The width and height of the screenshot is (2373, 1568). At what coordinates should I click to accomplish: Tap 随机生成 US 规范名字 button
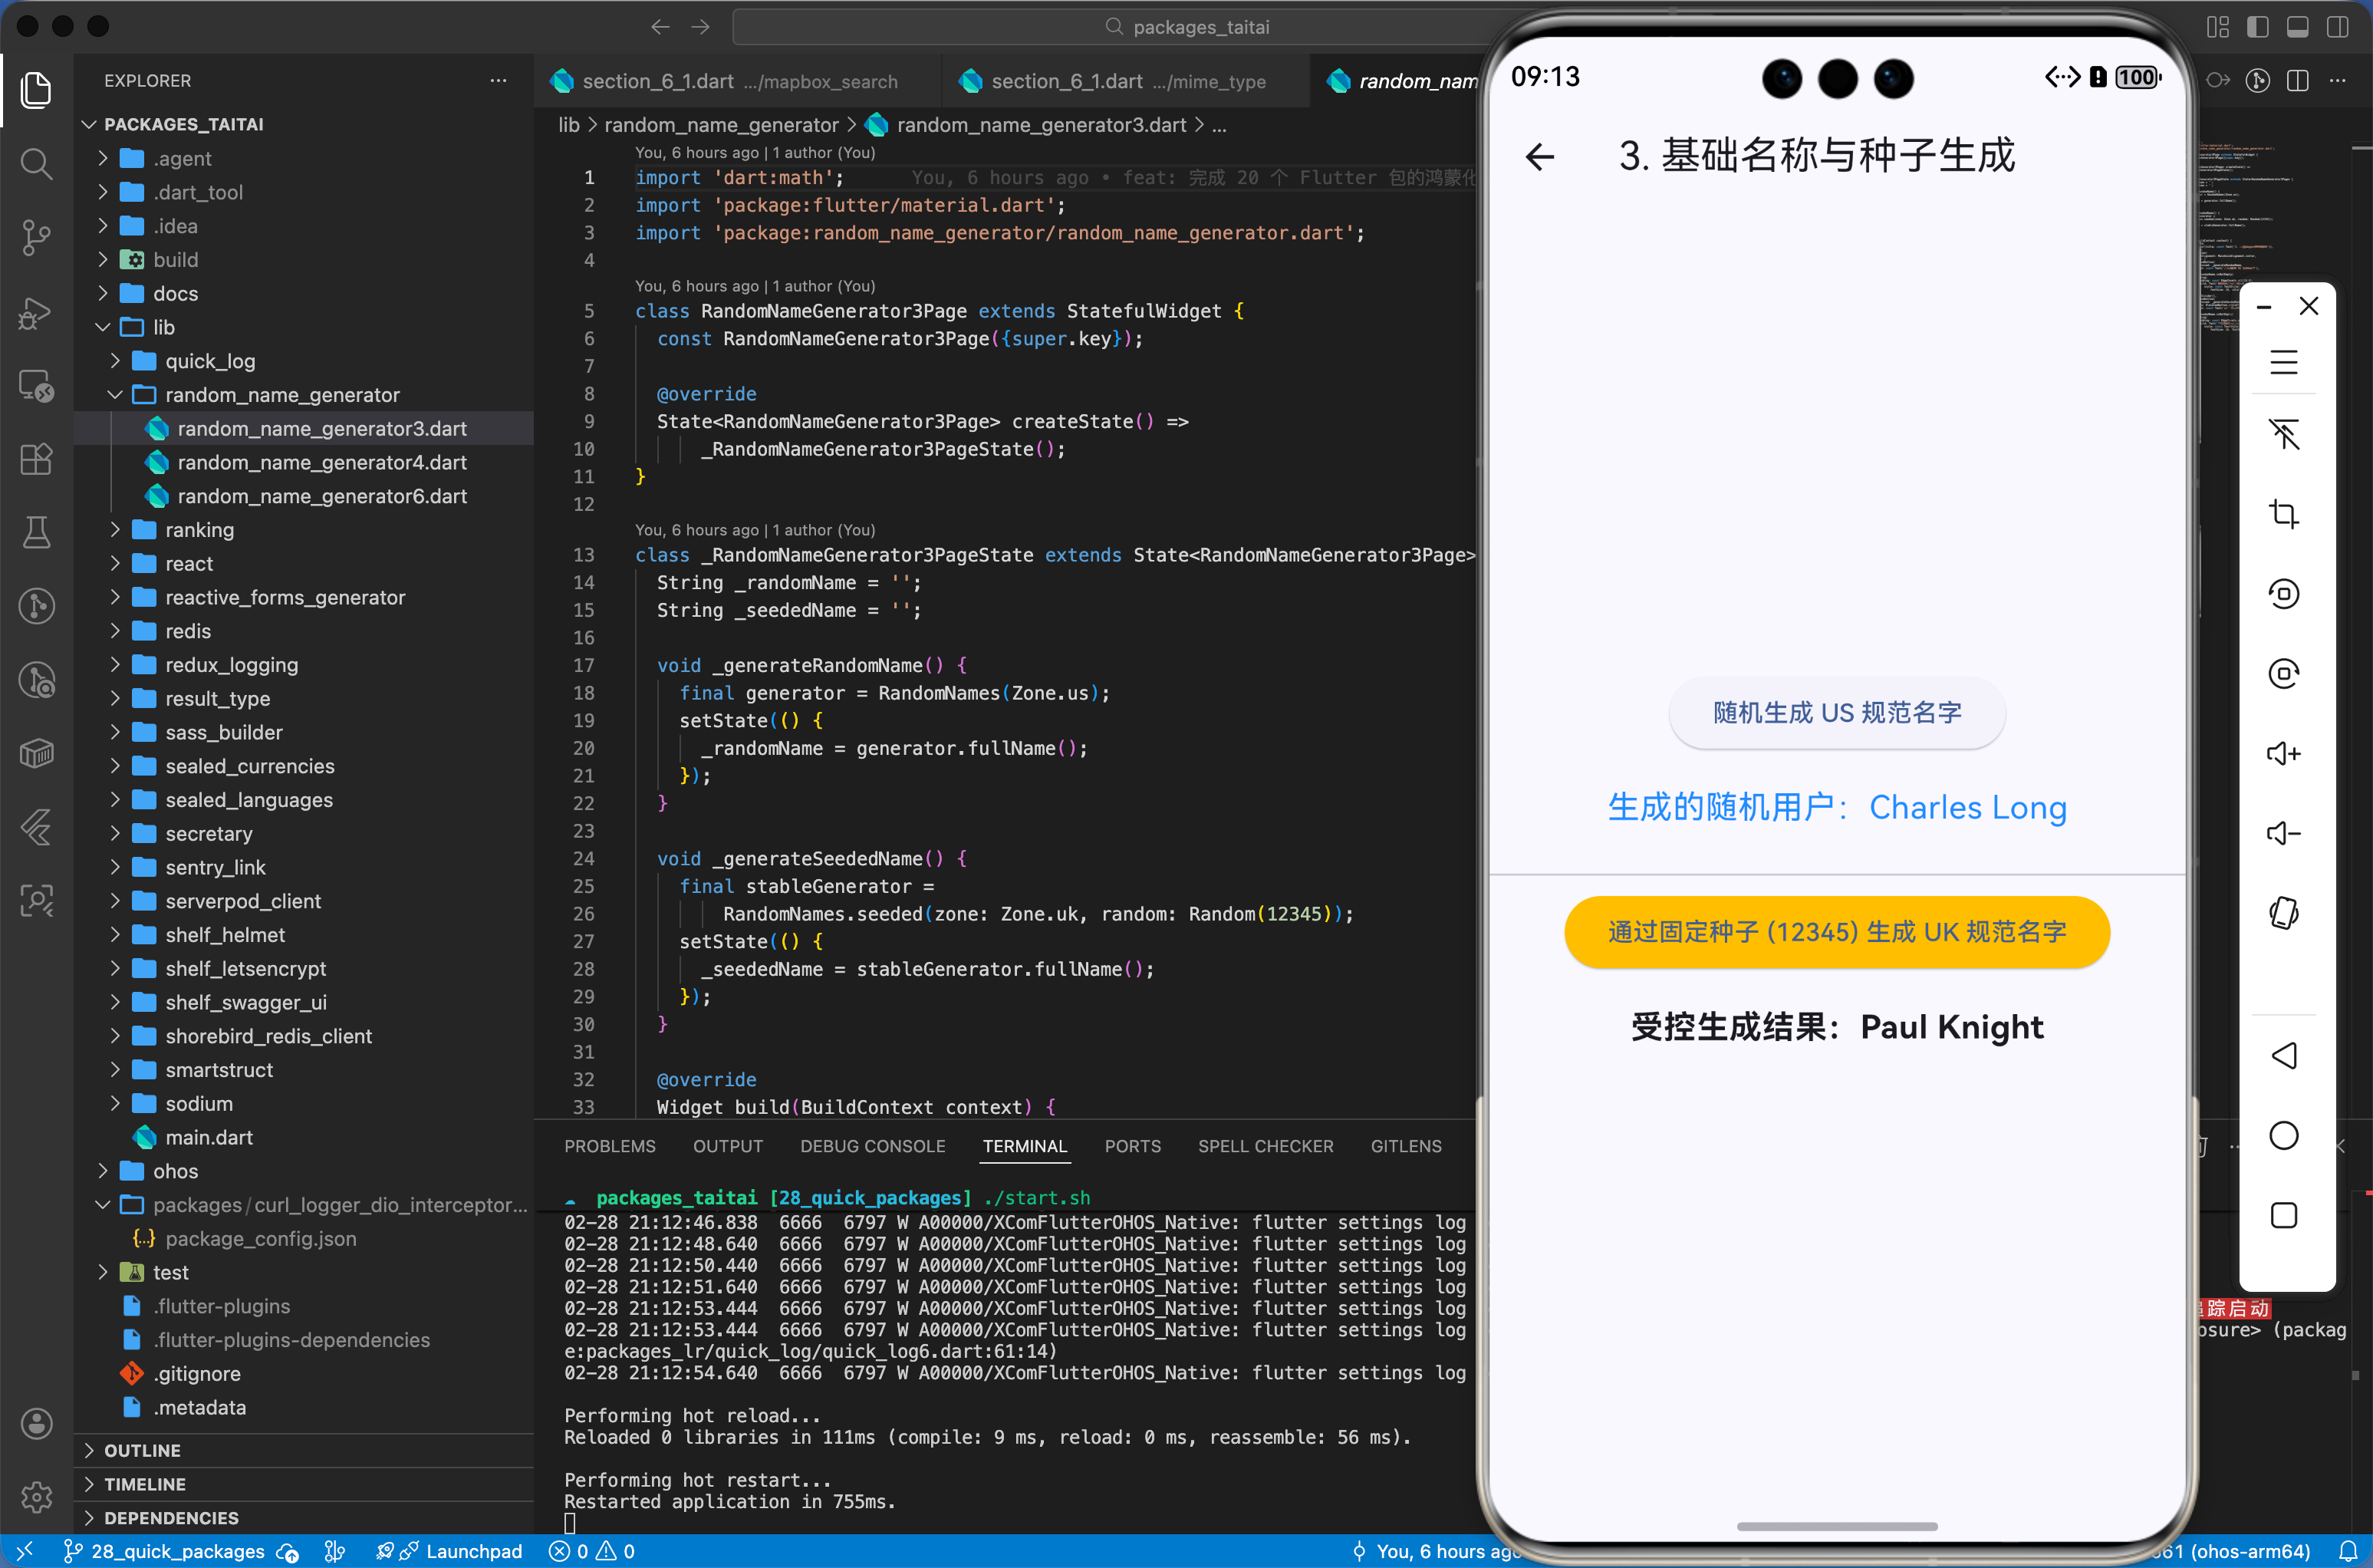[x=1836, y=713]
